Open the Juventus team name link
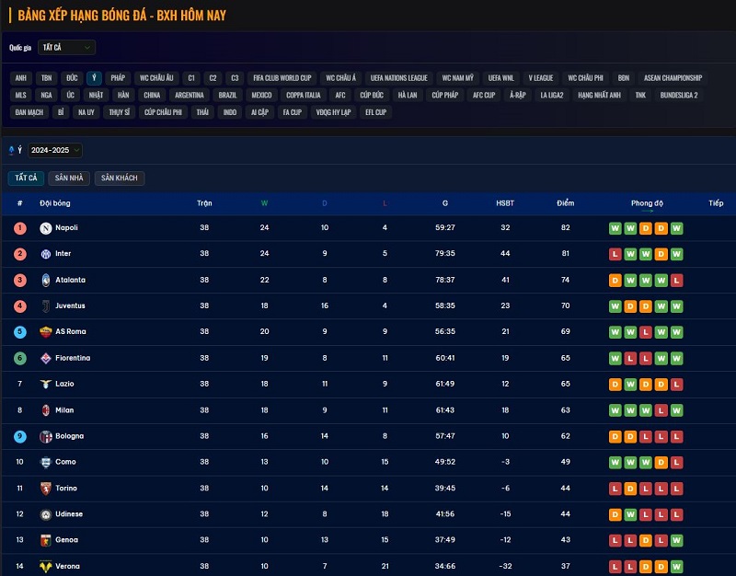 point(70,305)
